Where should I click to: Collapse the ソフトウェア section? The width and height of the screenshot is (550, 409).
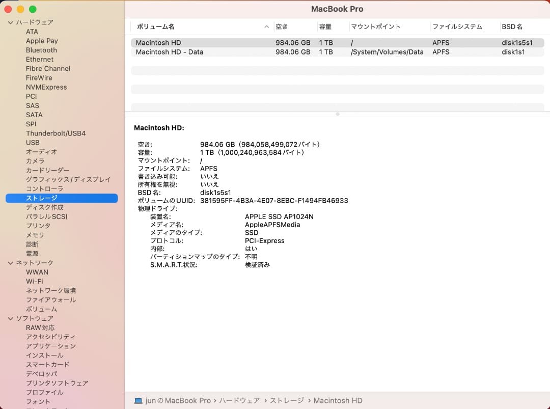coord(10,318)
